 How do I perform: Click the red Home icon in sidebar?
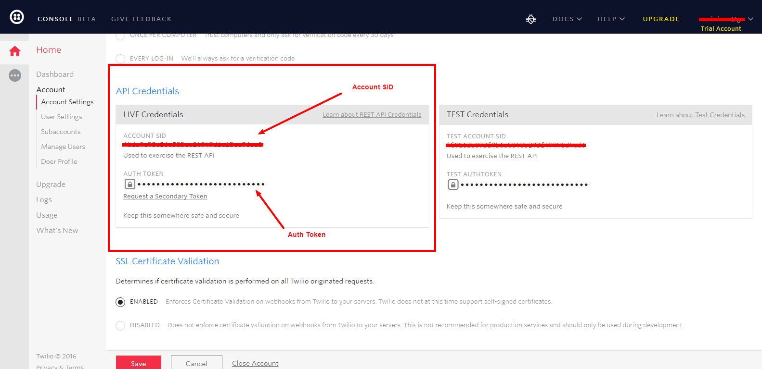pyautogui.click(x=15, y=51)
